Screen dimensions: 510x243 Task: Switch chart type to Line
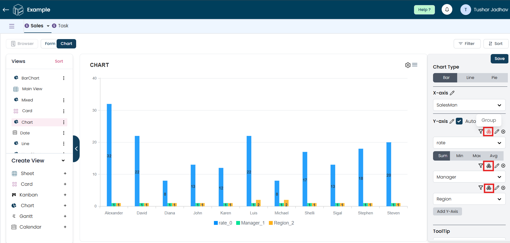[x=470, y=78]
